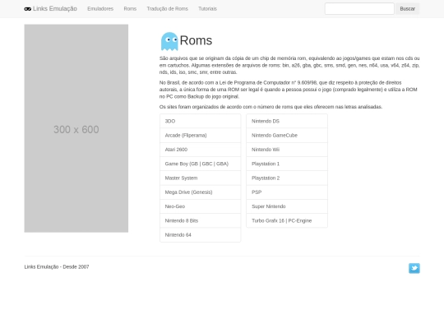444x333 pixels.
Task: Select the Nintendo 64 entry
Action: (x=200, y=234)
